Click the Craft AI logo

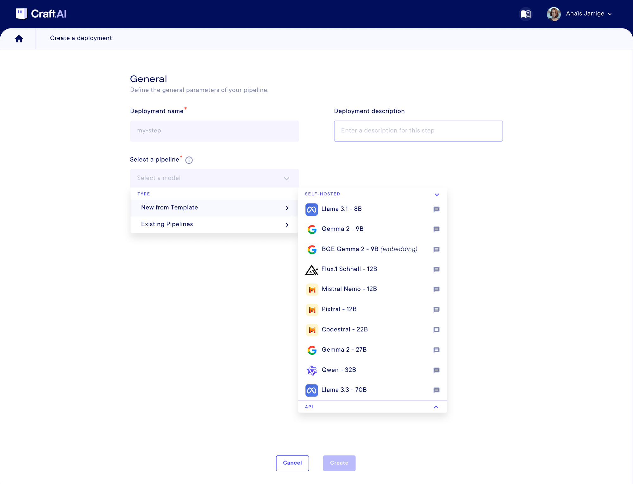coord(41,14)
